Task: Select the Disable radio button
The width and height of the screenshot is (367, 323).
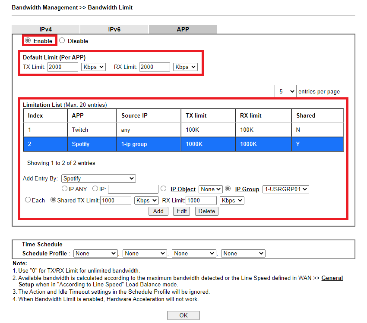Action: point(62,40)
